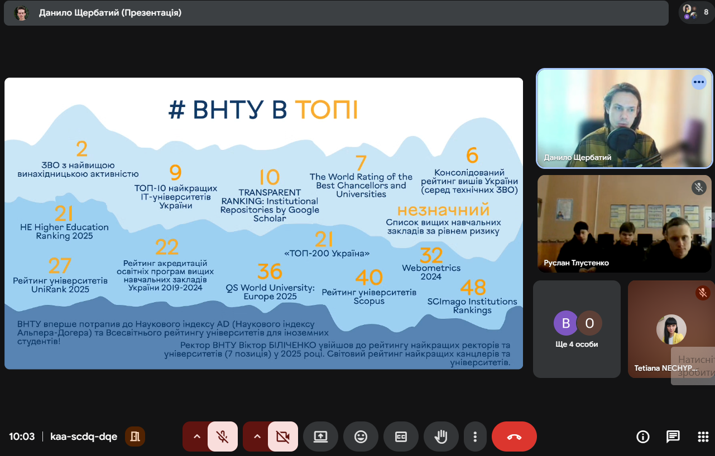The height and width of the screenshot is (456, 715).
Task: Click 'HE Higher Education Ranking 2025' text
Action: click(x=64, y=231)
